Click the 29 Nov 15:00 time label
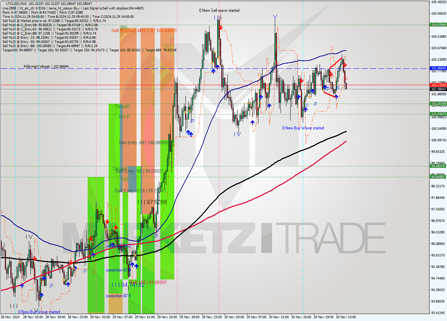The image size is (447, 321). [167, 317]
